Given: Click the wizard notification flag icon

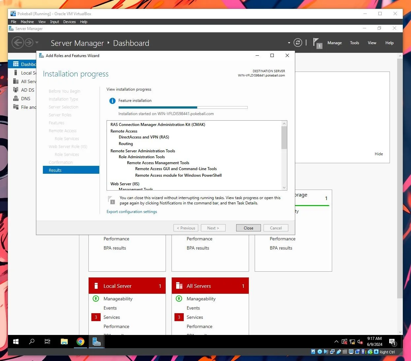Looking at the screenshot, I should click(x=111, y=200).
